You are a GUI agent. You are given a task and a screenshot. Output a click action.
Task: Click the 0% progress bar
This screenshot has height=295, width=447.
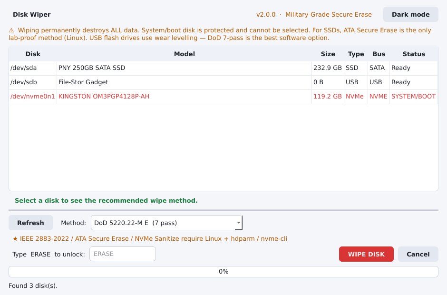tap(223, 272)
